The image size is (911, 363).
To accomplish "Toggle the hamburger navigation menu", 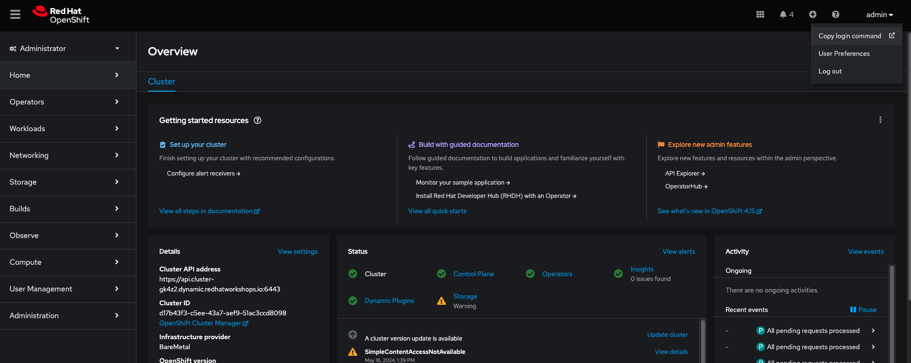I will pyautogui.click(x=15, y=15).
